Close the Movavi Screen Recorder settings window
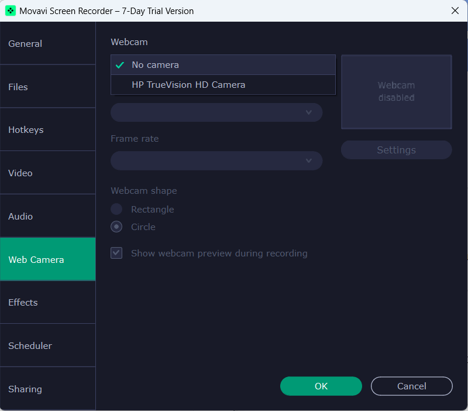This screenshot has height=411, width=468. [455, 11]
